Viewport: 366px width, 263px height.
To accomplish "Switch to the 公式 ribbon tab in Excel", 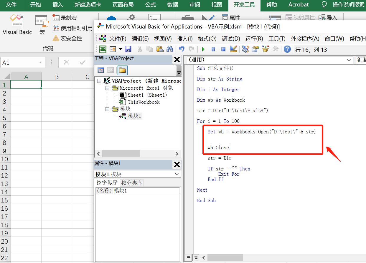I will 151,5.
